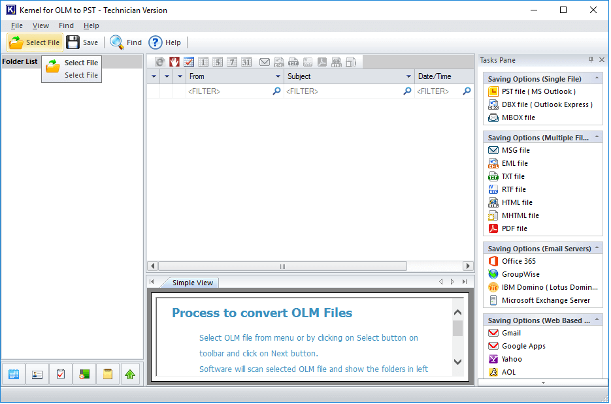Click the From filter input field
Screen dimensions: 611x404
235,91
